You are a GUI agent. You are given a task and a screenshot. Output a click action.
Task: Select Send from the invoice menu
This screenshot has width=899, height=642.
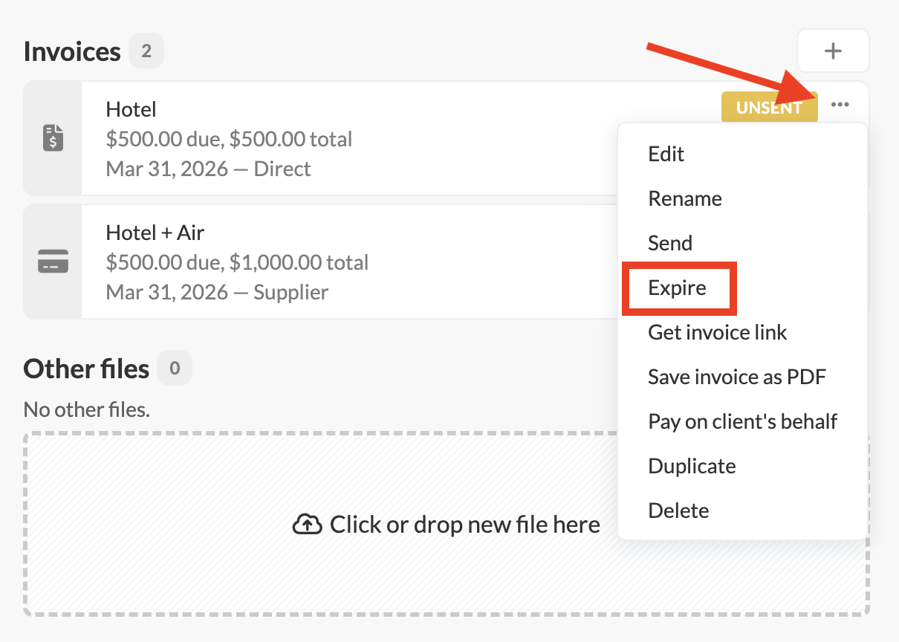(669, 243)
